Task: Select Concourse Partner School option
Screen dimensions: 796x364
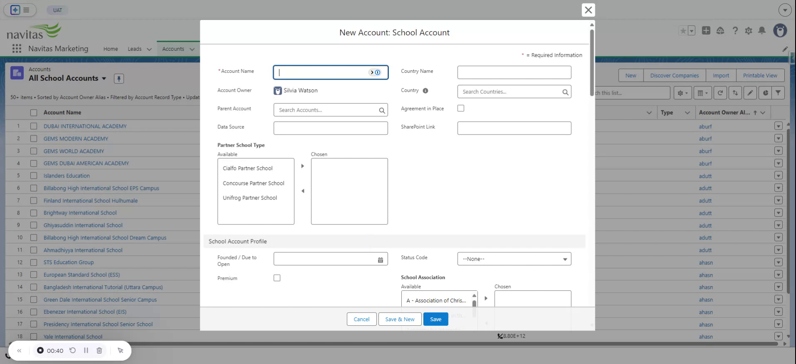Action: pyautogui.click(x=254, y=183)
